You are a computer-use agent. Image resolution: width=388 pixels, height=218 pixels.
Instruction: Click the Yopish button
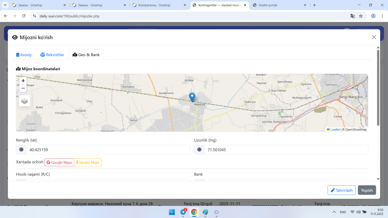pos(367,190)
